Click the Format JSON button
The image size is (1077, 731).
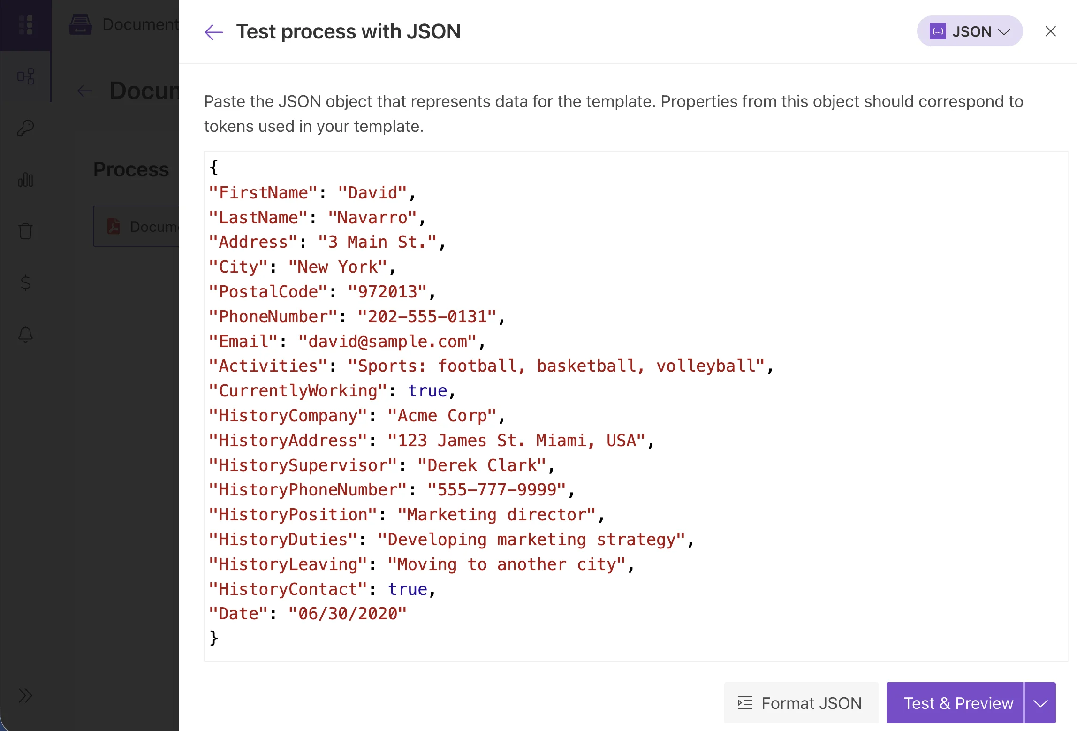[x=801, y=703]
